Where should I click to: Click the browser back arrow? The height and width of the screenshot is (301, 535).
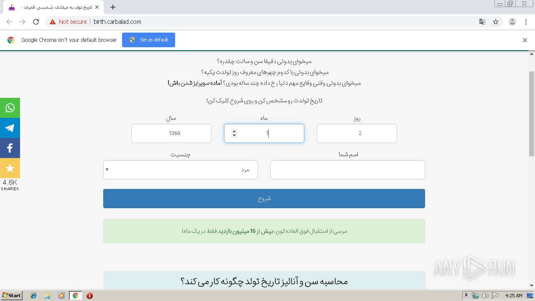pyautogui.click(x=9, y=22)
